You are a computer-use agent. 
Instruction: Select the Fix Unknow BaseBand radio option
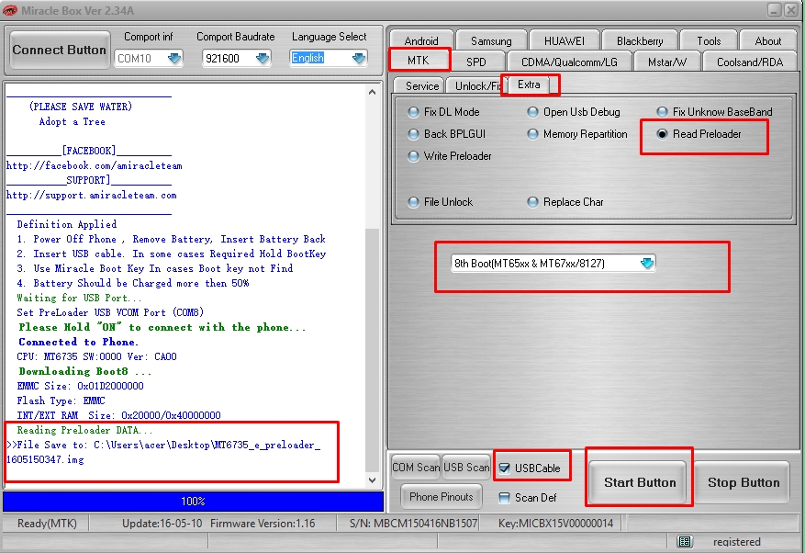pos(715,111)
